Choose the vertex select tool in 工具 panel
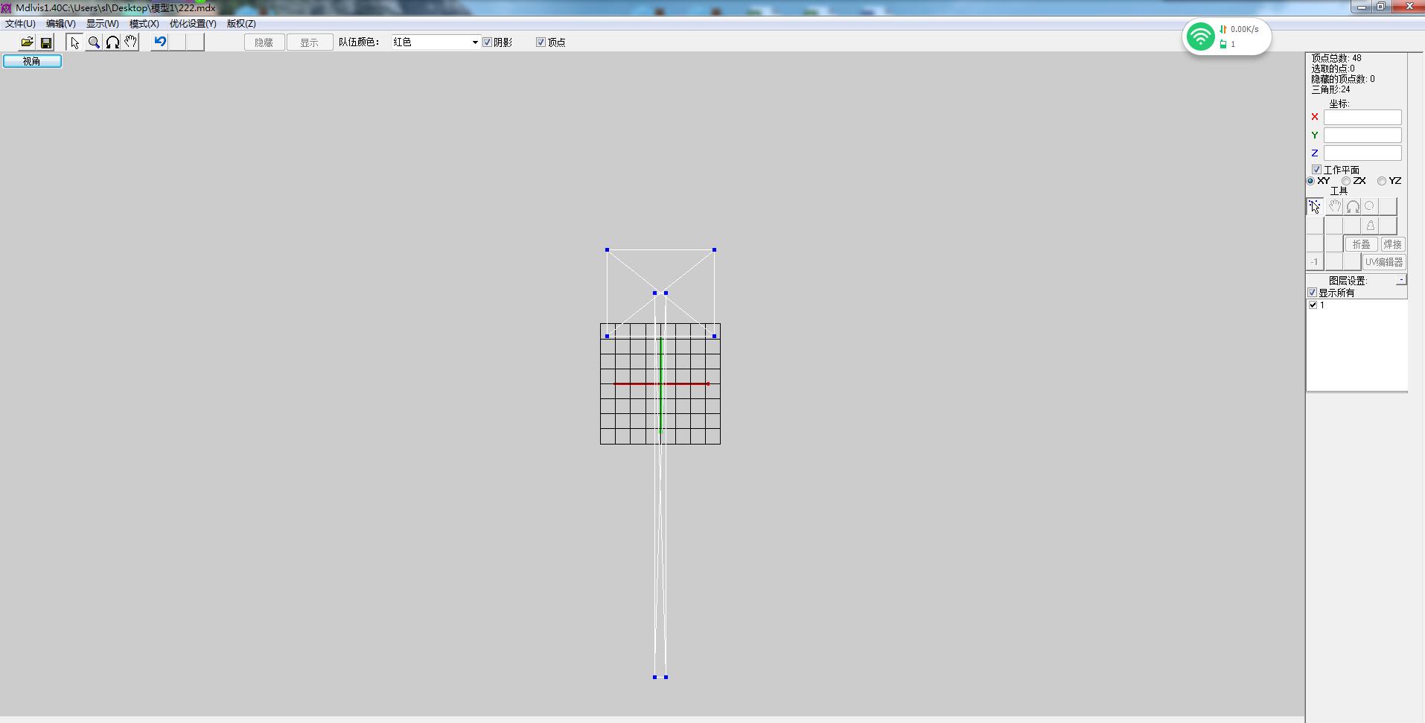 (1315, 206)
